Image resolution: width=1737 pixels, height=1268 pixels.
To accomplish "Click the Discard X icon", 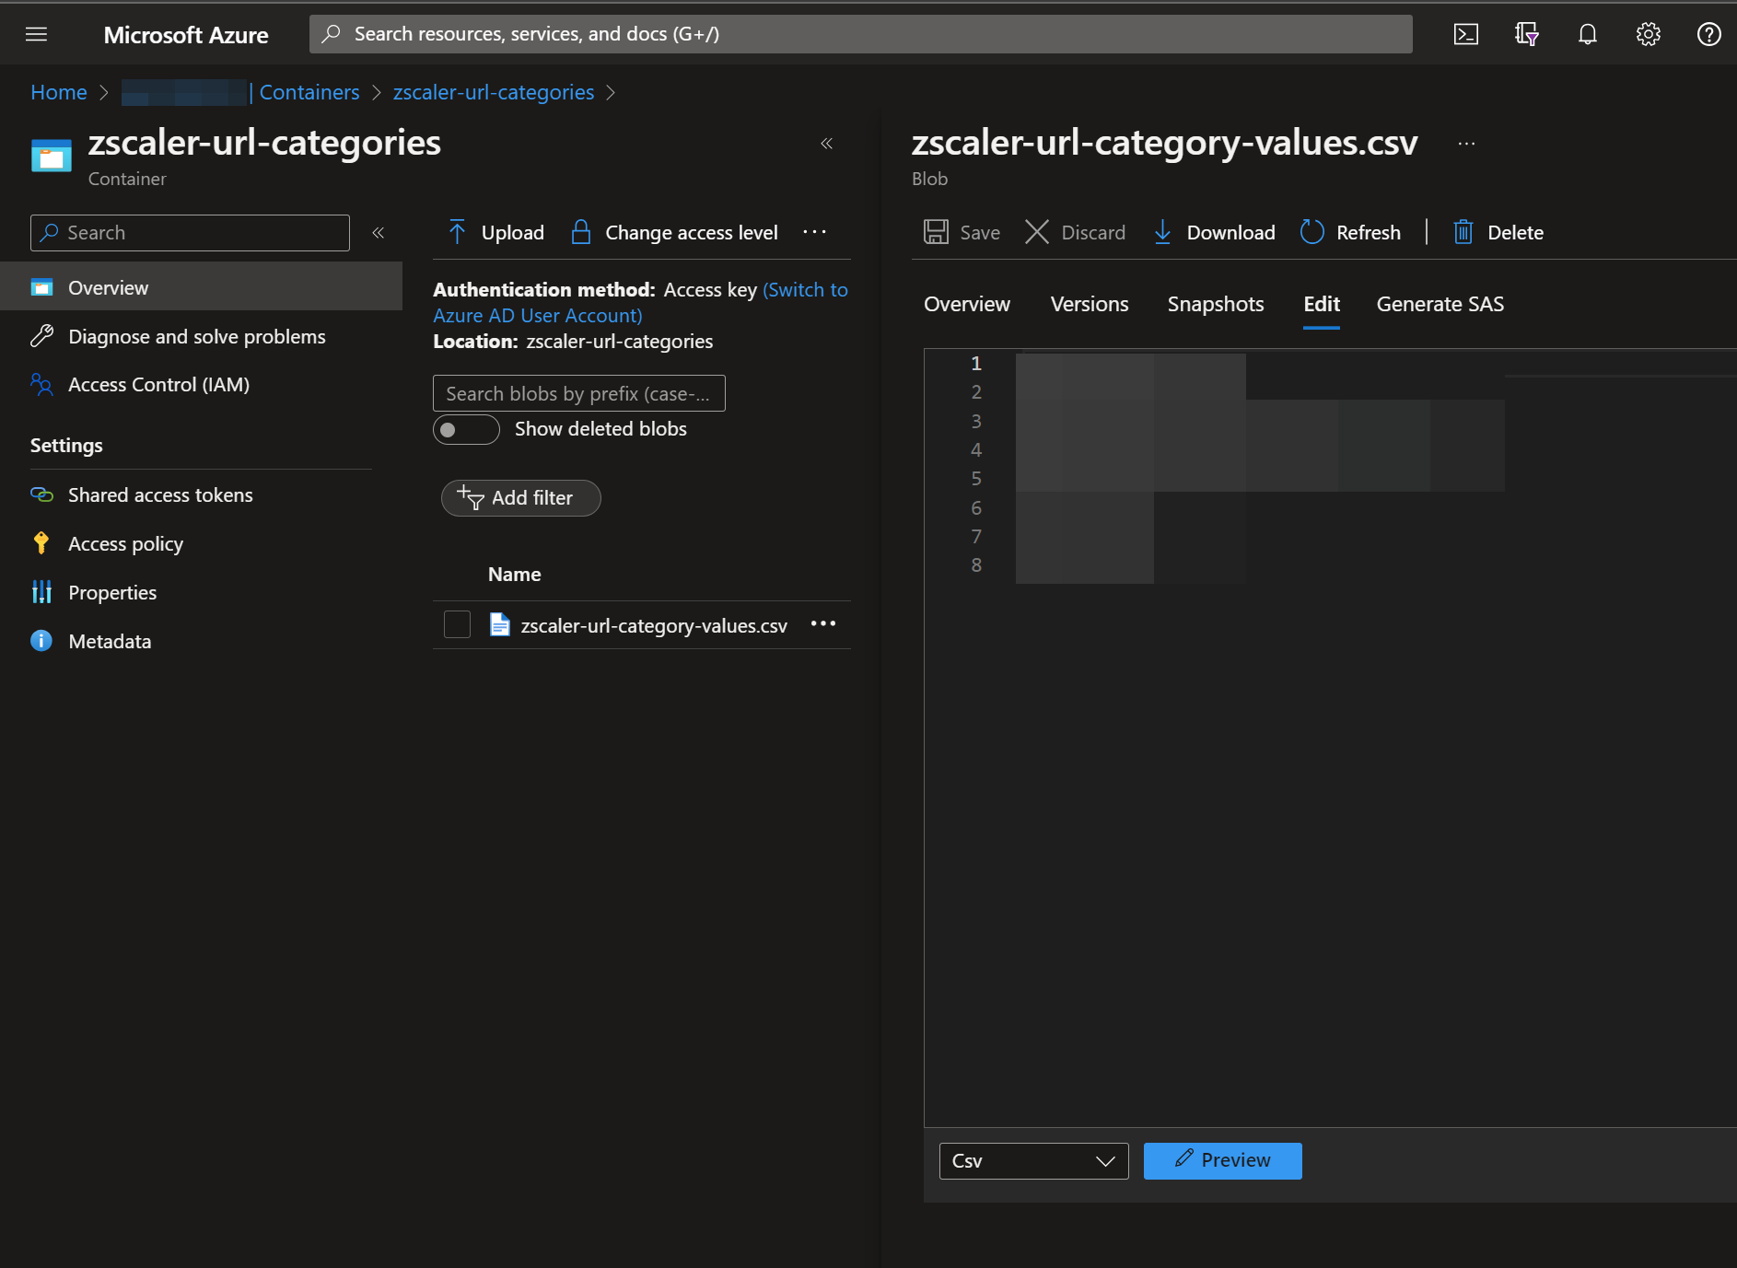I will click(x=1037, y=232).
